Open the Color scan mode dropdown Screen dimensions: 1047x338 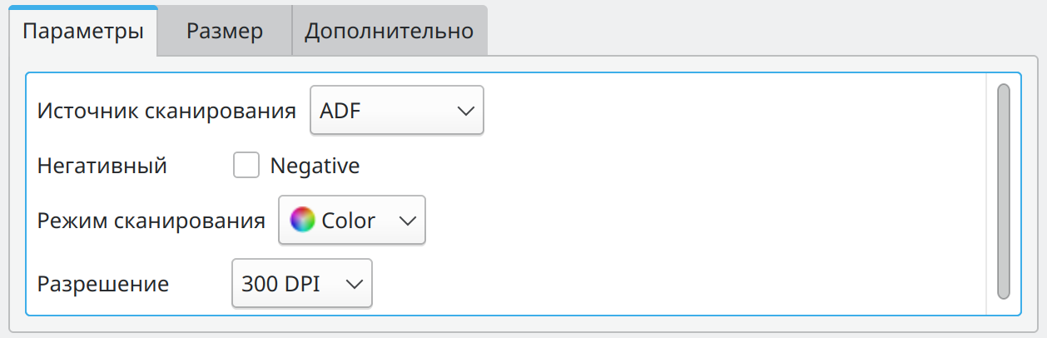pyautogui.click(x=351, y=221)
